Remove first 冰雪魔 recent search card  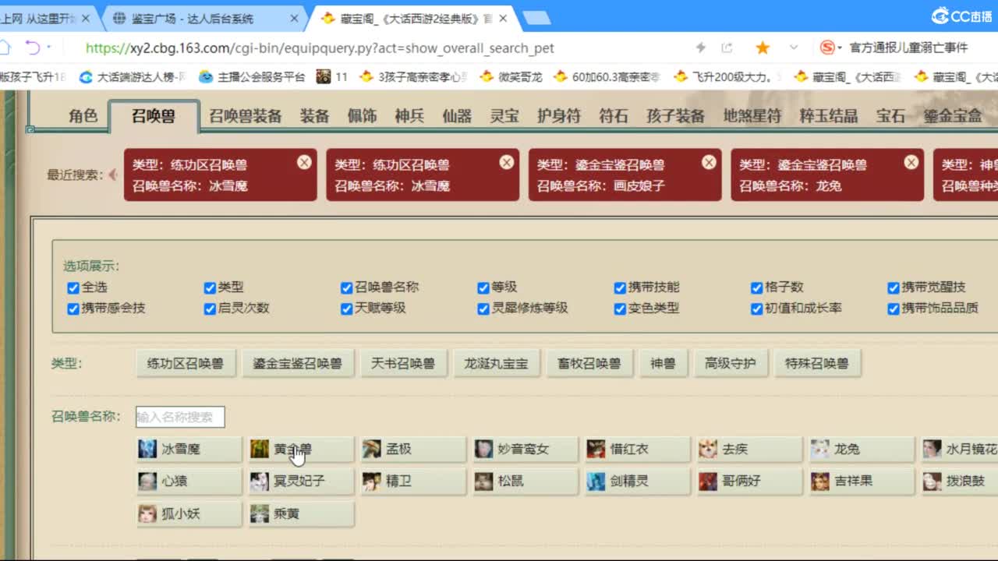point(304,162)
